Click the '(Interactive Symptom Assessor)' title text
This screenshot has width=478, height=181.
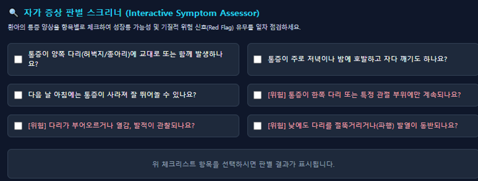point(192,13)
